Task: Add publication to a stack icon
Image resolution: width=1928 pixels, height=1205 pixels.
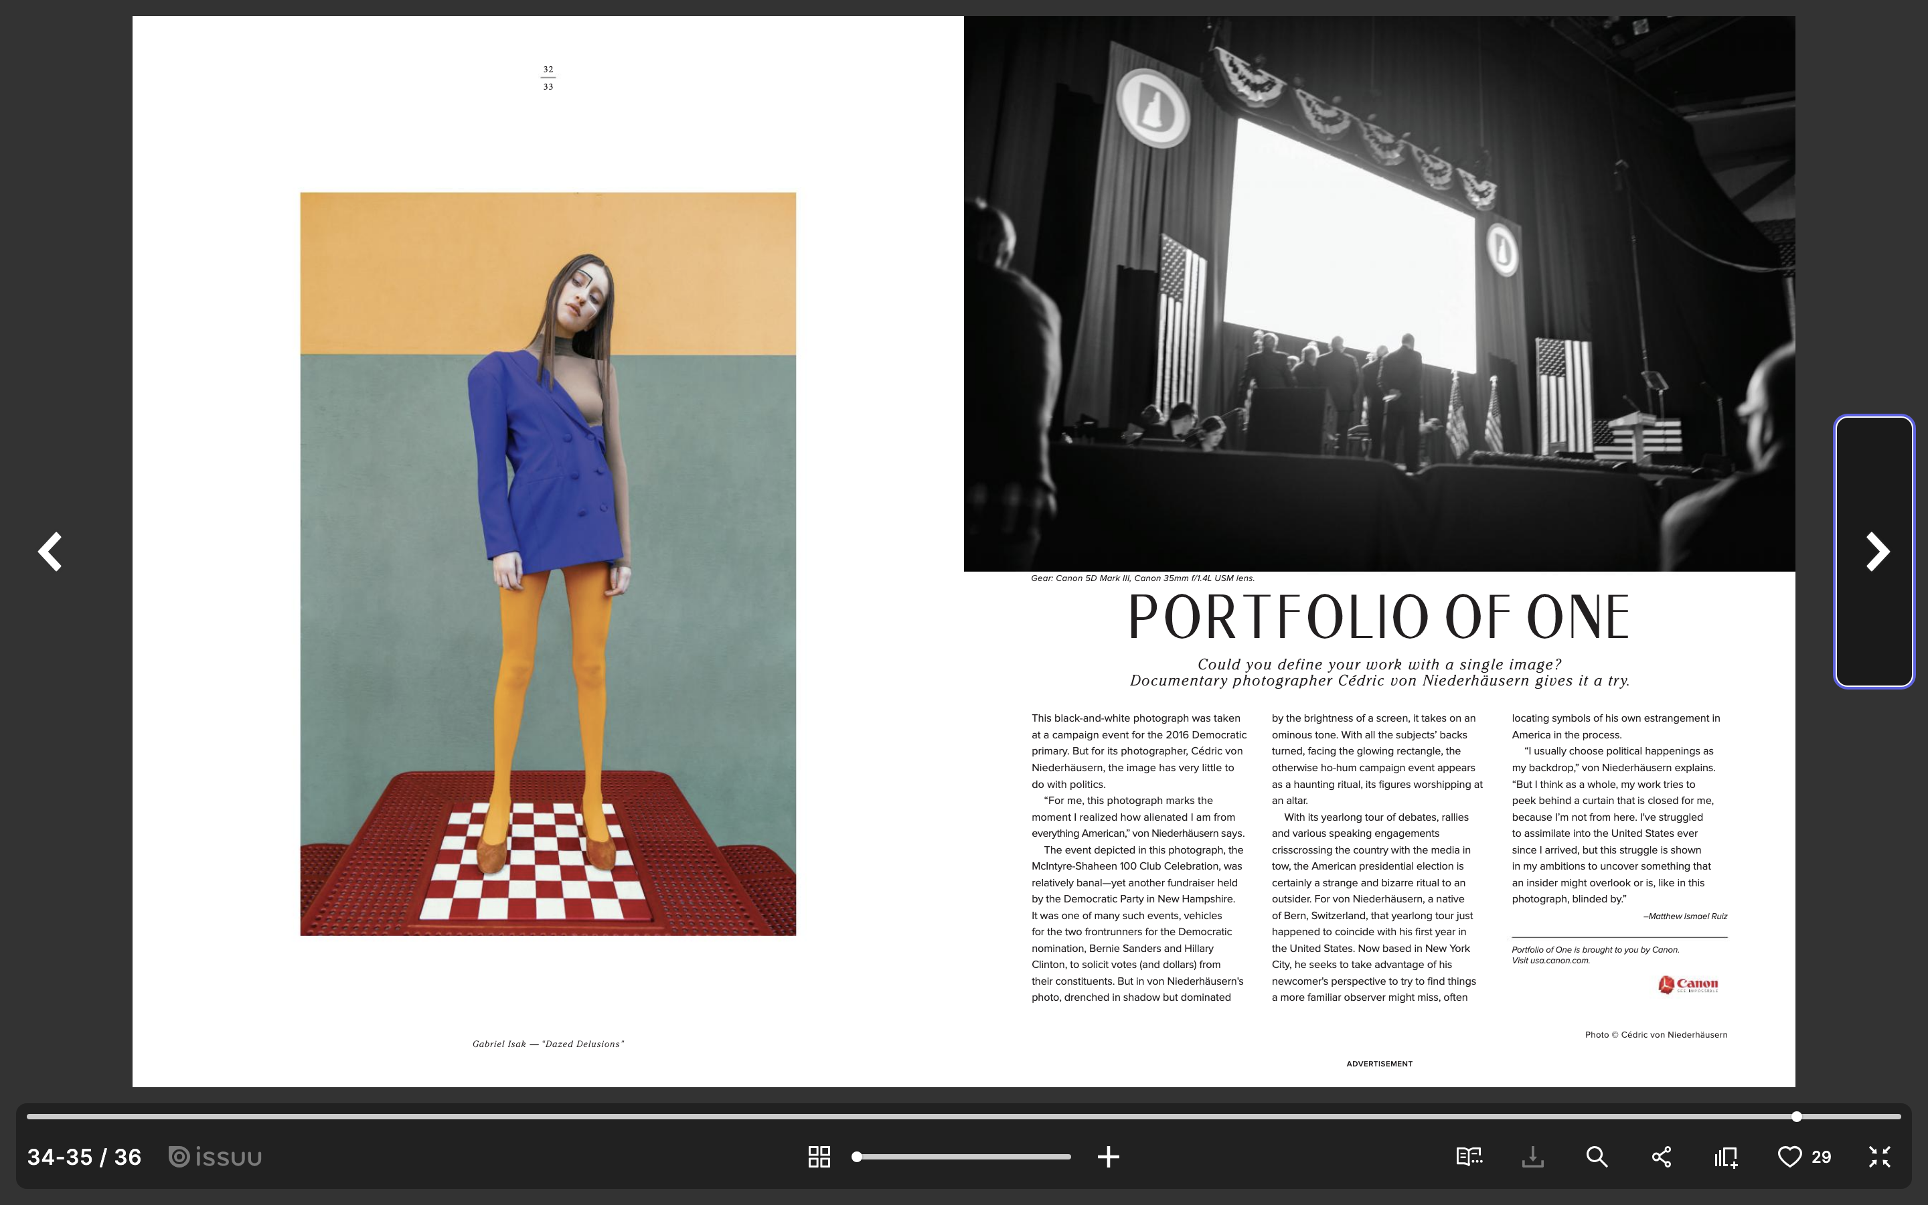Action: pos(1726,1156)
